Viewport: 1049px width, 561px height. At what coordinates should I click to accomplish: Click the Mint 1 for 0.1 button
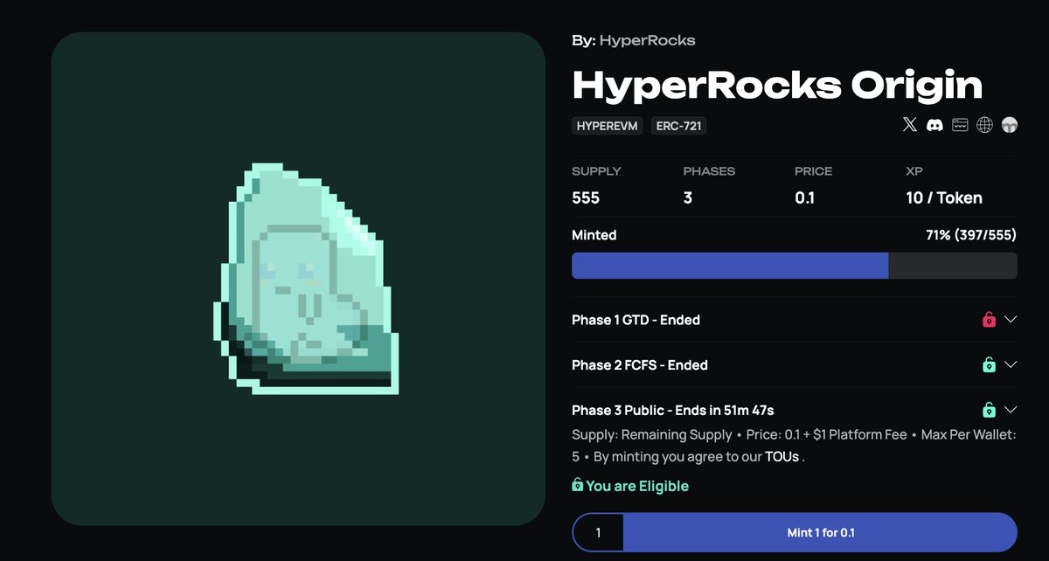[820, 532]
